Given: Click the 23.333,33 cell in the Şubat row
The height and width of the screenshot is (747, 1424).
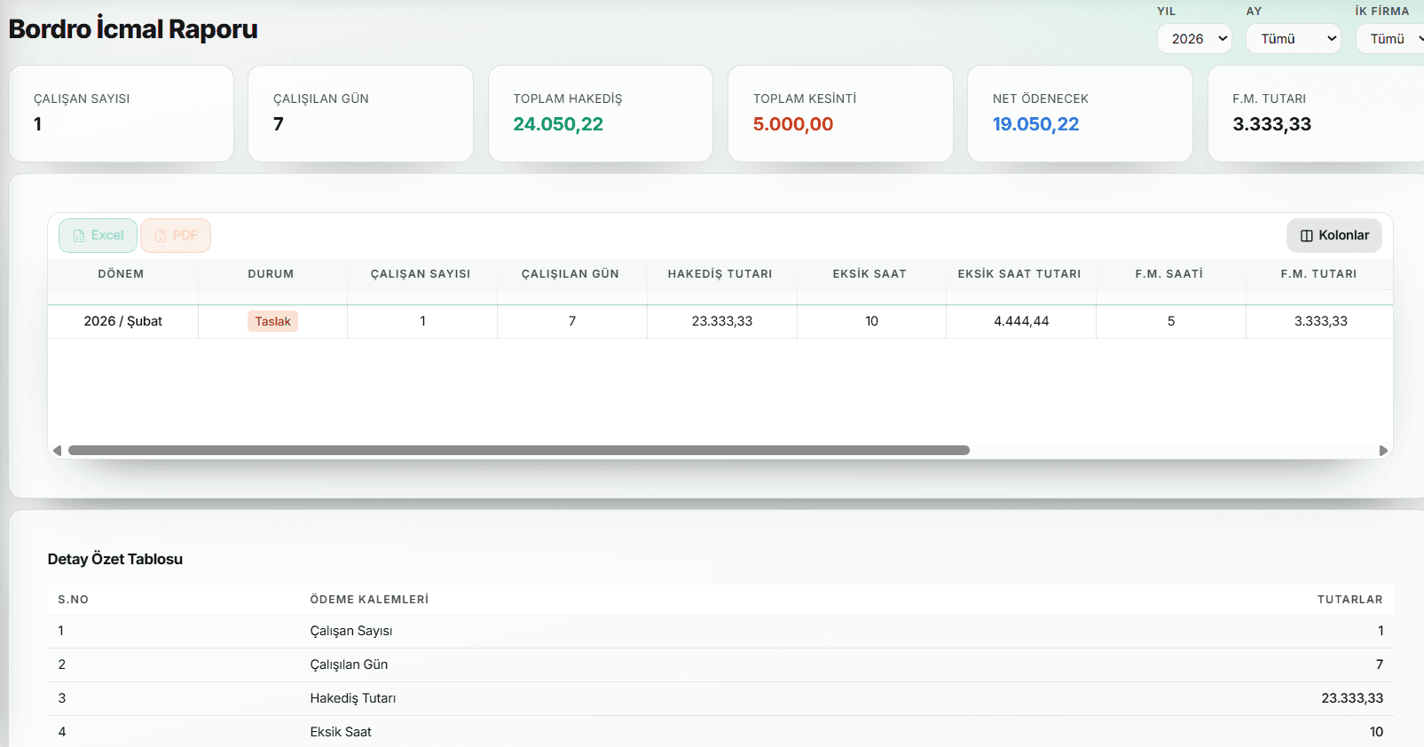Looking at the screenshot, I should pos(722,321).
